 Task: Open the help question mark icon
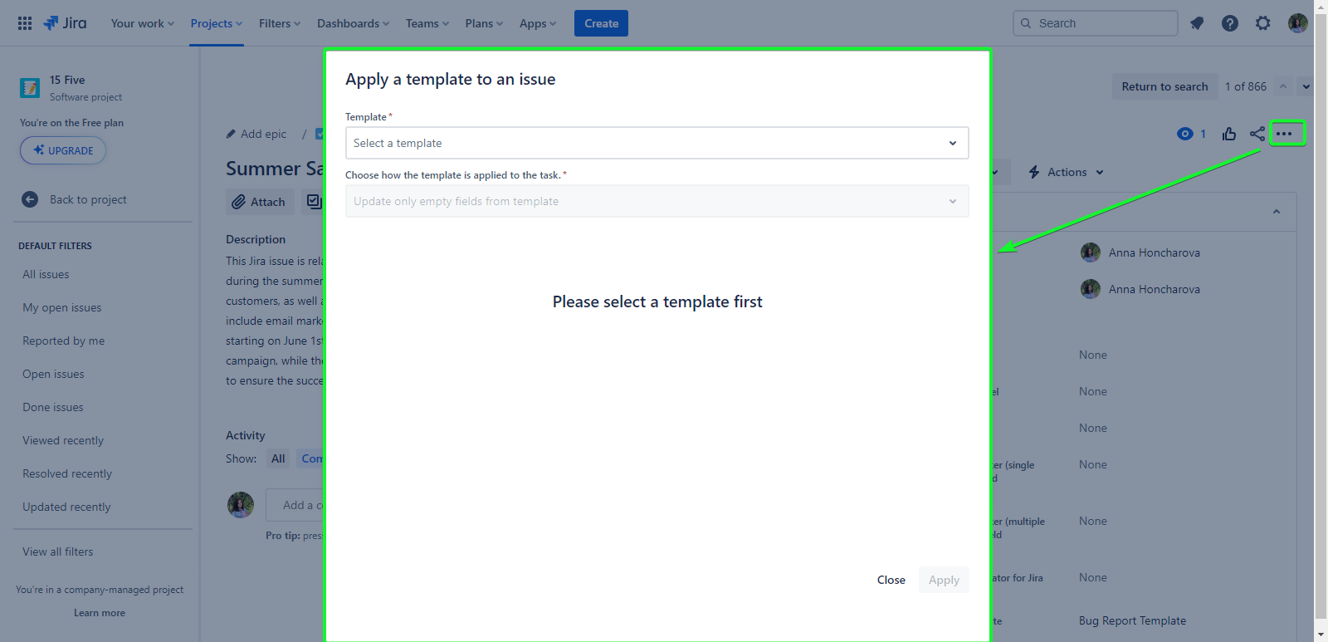click(x=1230, y=23)
